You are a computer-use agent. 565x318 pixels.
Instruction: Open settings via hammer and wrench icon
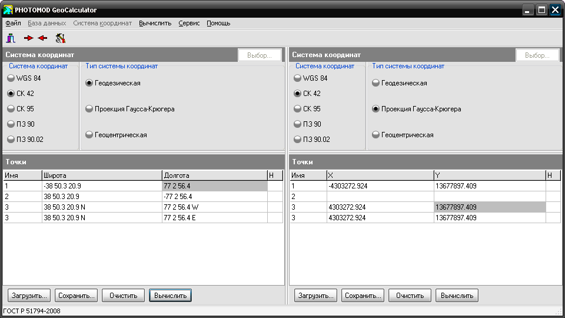60,38
